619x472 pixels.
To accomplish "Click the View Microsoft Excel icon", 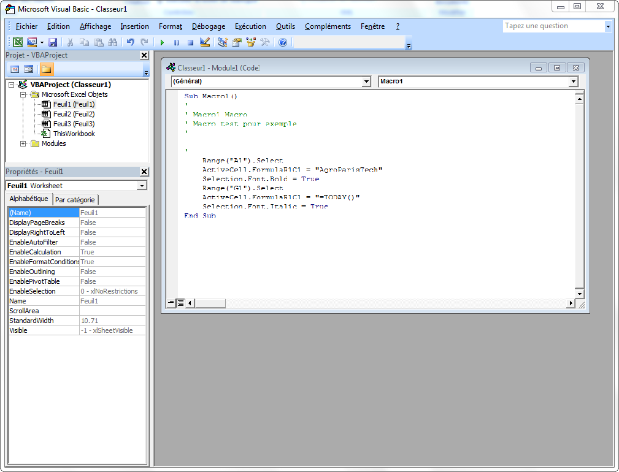I will tap(18, 42).
